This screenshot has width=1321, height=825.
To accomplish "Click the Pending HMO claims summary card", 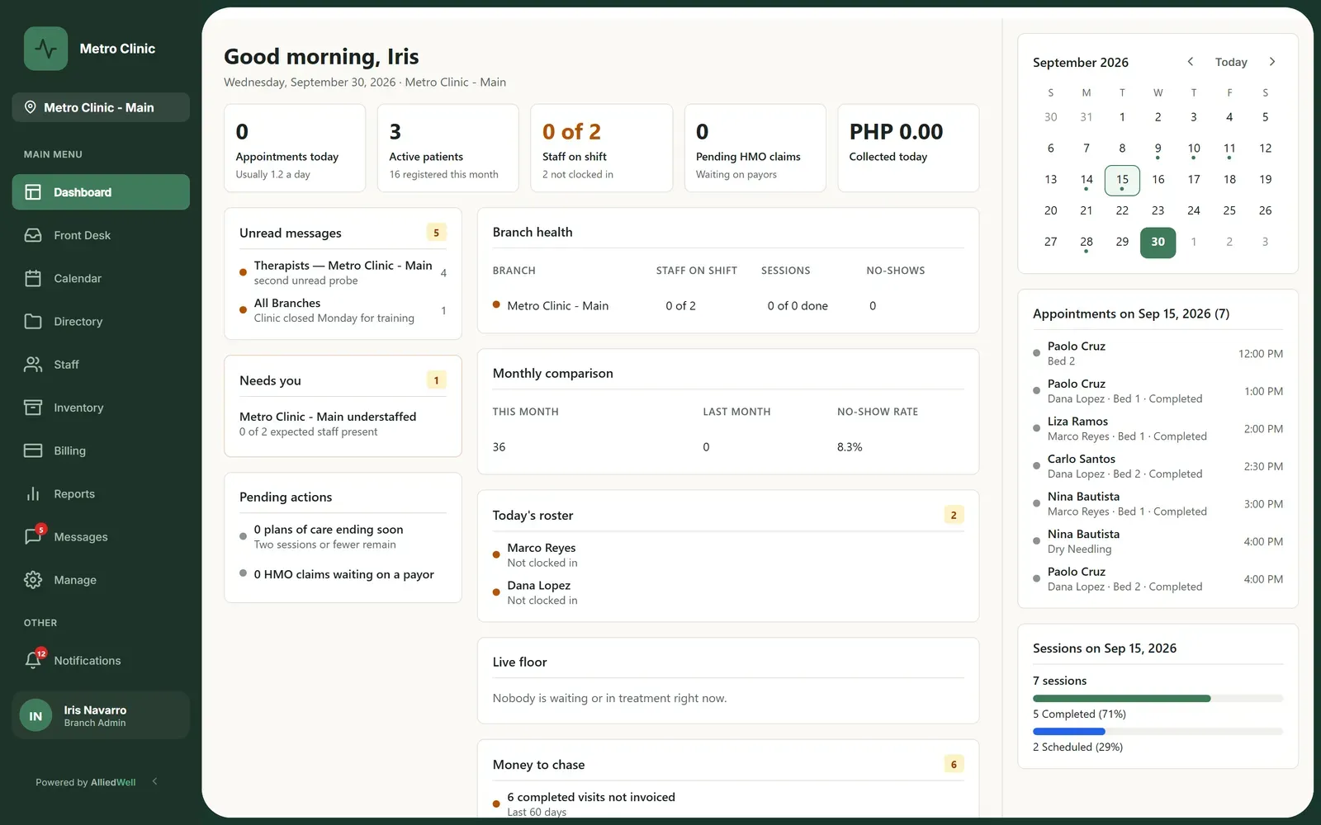I will 755,148.
